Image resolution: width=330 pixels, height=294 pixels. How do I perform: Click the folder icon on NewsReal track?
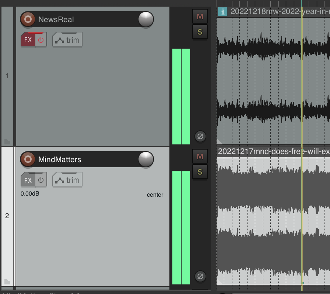(7, 142)
